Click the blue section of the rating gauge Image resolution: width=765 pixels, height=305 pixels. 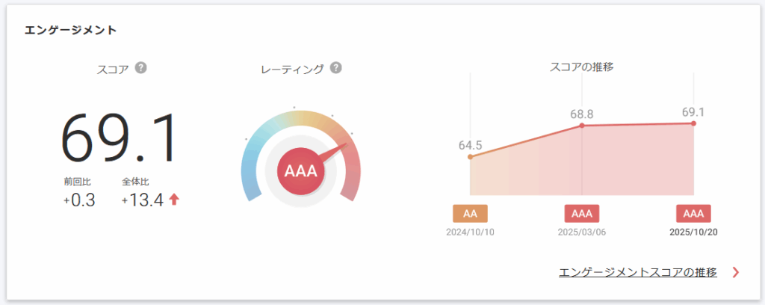pos(253,170)
